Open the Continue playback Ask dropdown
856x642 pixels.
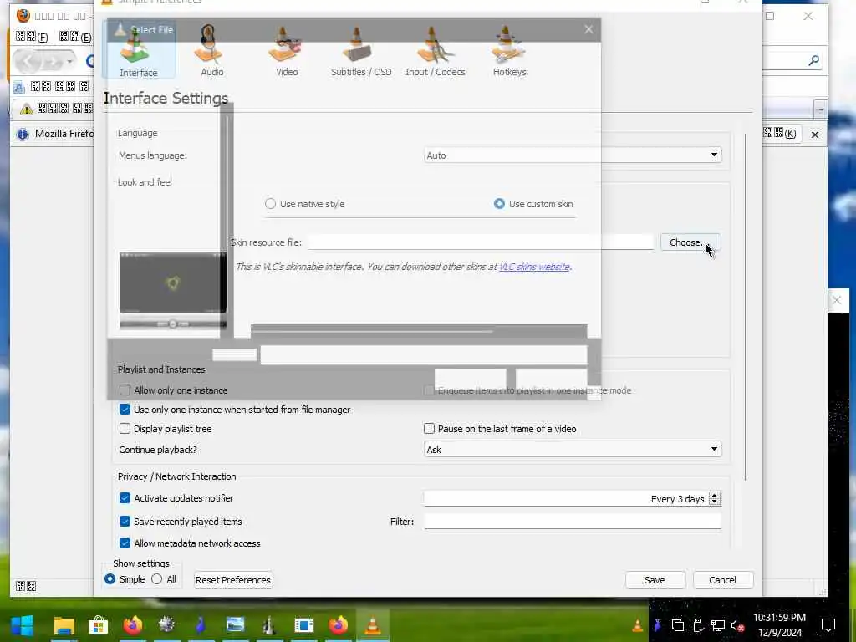pyautogui.click(x=573, y=449)
